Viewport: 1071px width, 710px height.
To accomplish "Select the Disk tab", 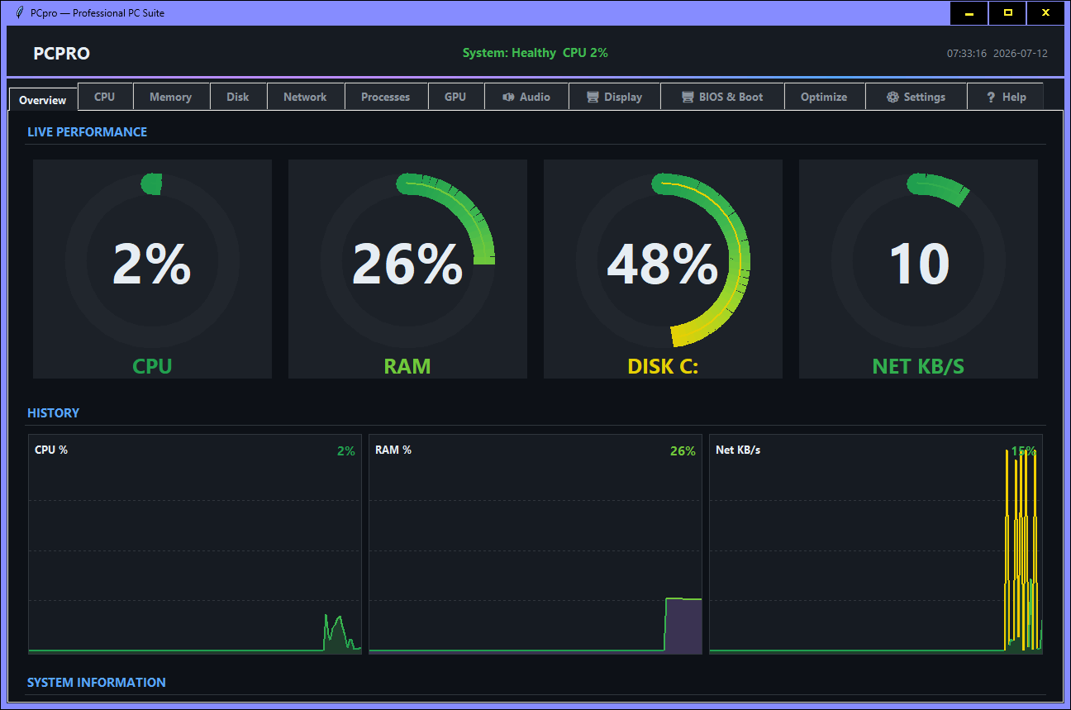I will click(x=238, y=97).
